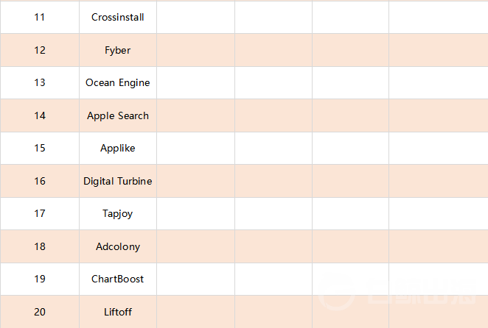Select the Adcolony cell
488x328 pixels.
pyautogui.click(x=118, y=246)
